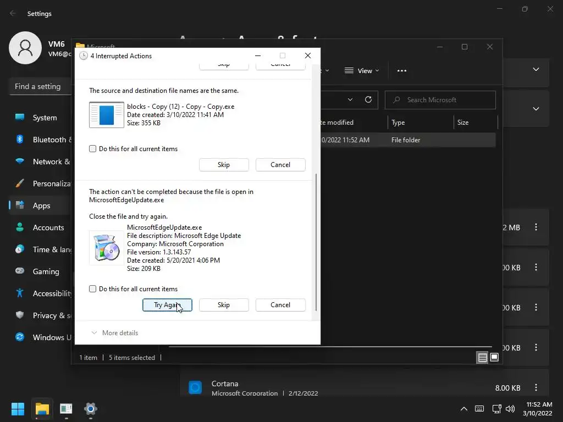
Task: Open the See more ellipsis in File Explorer
Action: pyautogui.click(x=402, y=71)
